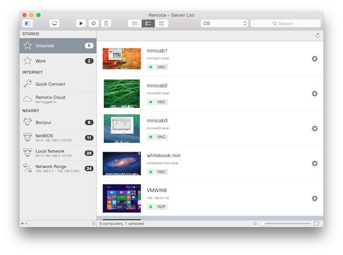
Task: Switch to compact list view
Action: point(135,23)
